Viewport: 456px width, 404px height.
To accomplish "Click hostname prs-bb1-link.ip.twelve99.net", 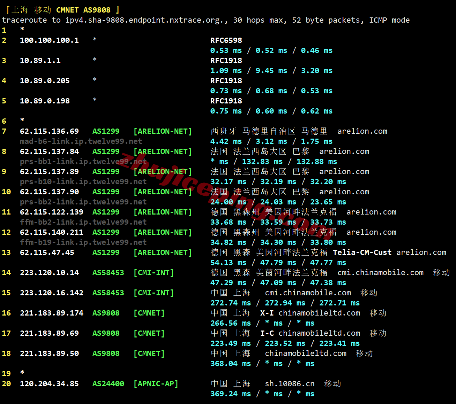I will click(83, 162).
